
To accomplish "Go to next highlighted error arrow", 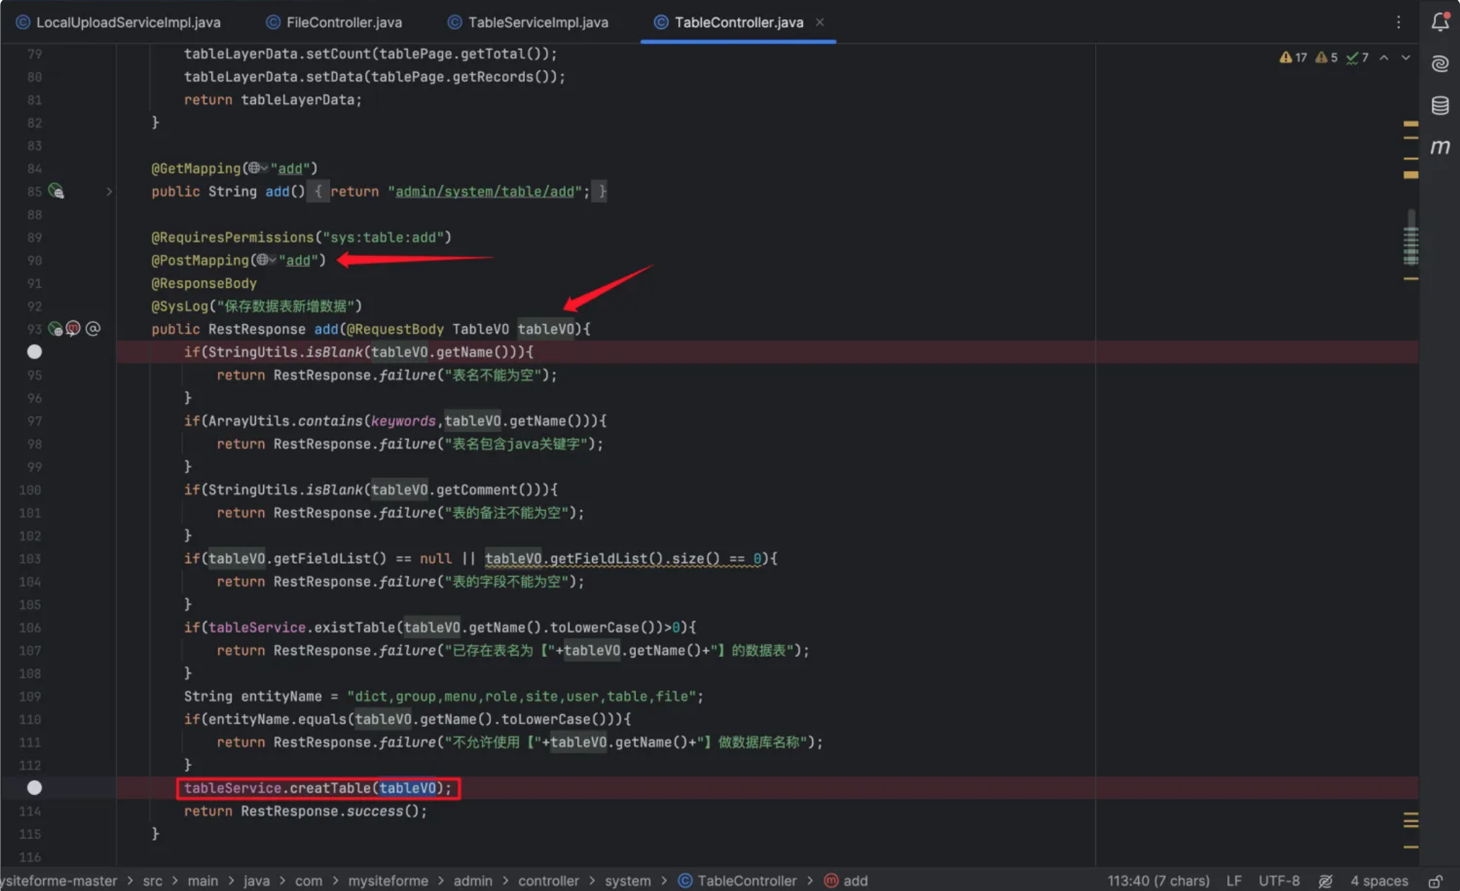I will click(x=1406, y=57).
